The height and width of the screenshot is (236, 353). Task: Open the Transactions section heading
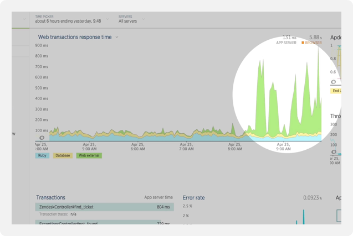point(50,197)
